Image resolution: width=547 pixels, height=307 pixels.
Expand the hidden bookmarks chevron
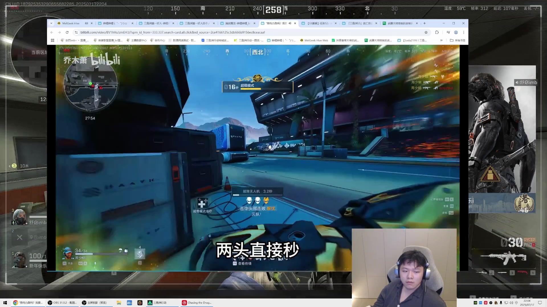click(x=441, y=40)
